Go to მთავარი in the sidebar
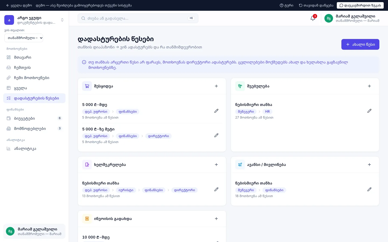Image resolution: width=388 pixels, height=242 pixels. click(x=34, y=57)
